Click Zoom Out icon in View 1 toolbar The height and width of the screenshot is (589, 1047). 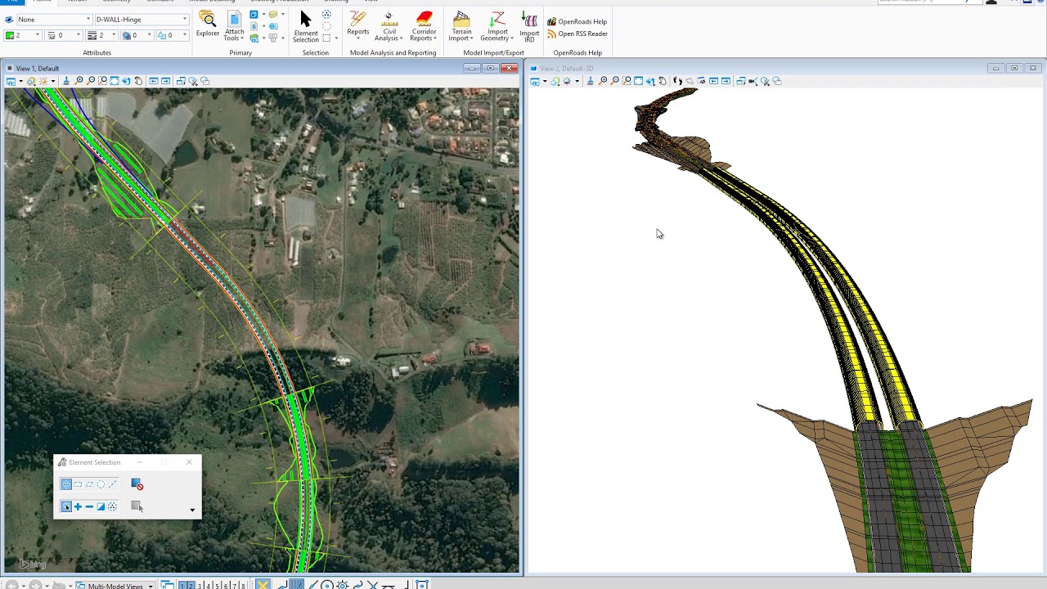90,81
